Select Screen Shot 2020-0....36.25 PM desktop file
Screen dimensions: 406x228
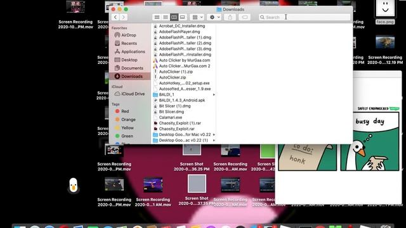(192, 158)
